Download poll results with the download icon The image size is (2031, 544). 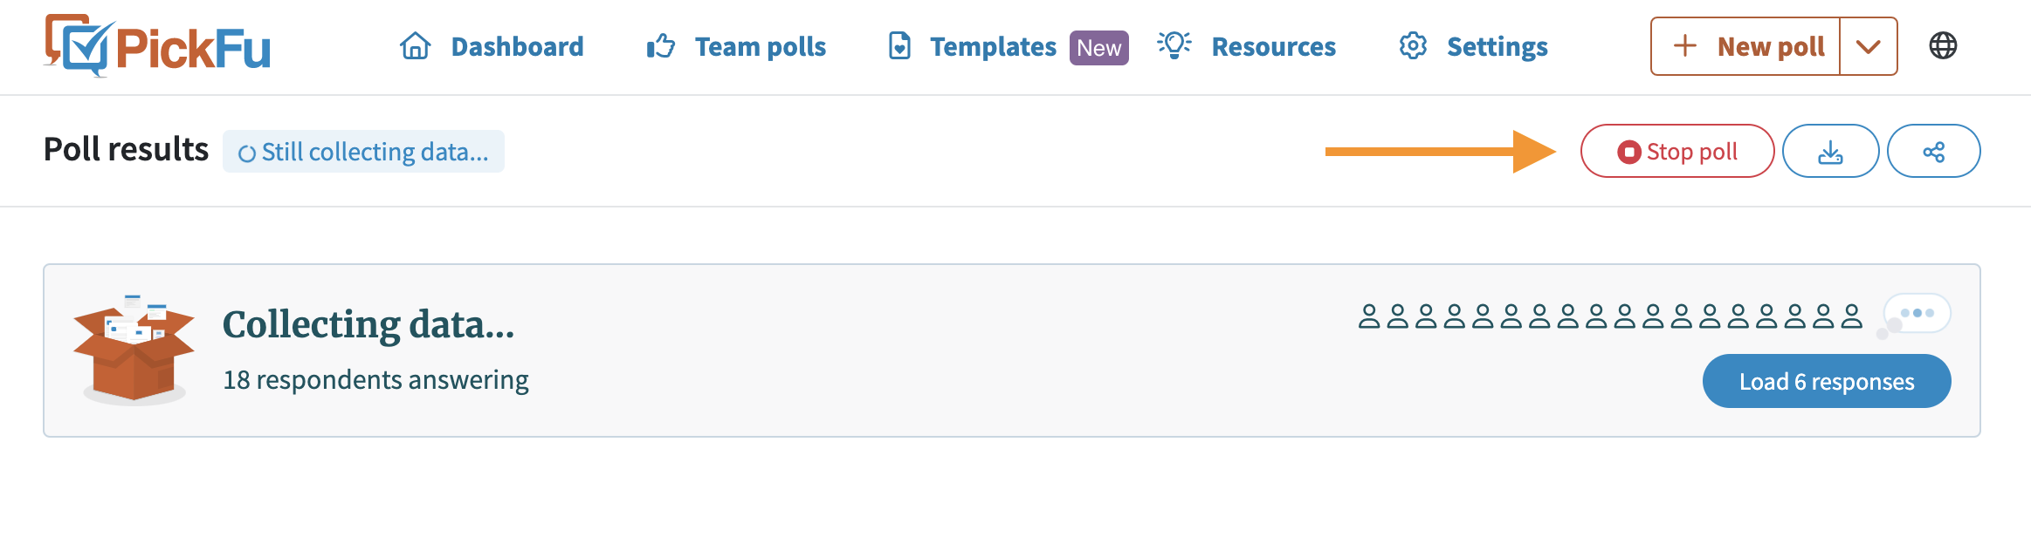pyautogui.click(x=1830, y=151)
